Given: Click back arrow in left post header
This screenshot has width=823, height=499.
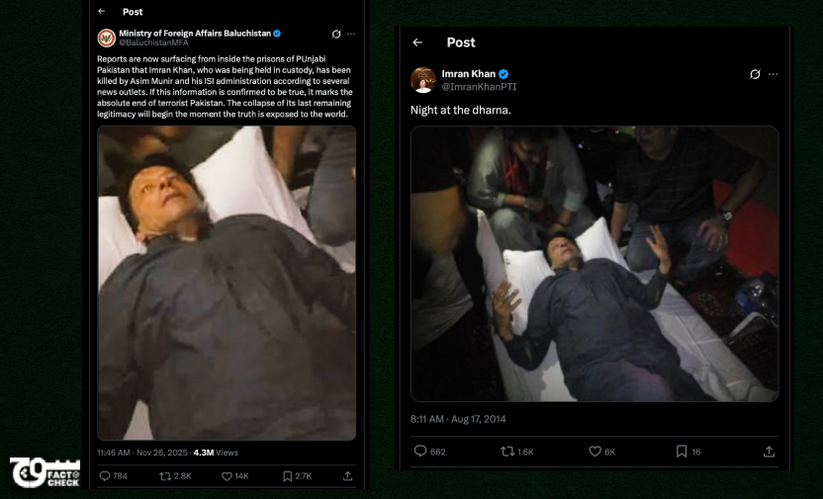Looking at the screenshot, I should (102, 12).
